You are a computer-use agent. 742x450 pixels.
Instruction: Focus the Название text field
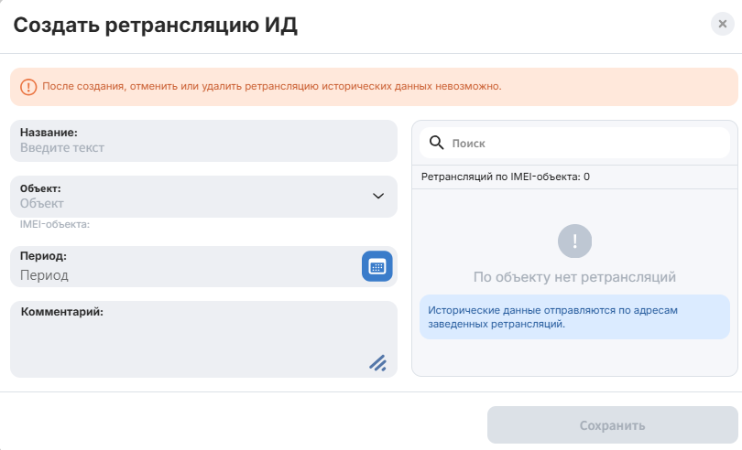pos(203,141)
